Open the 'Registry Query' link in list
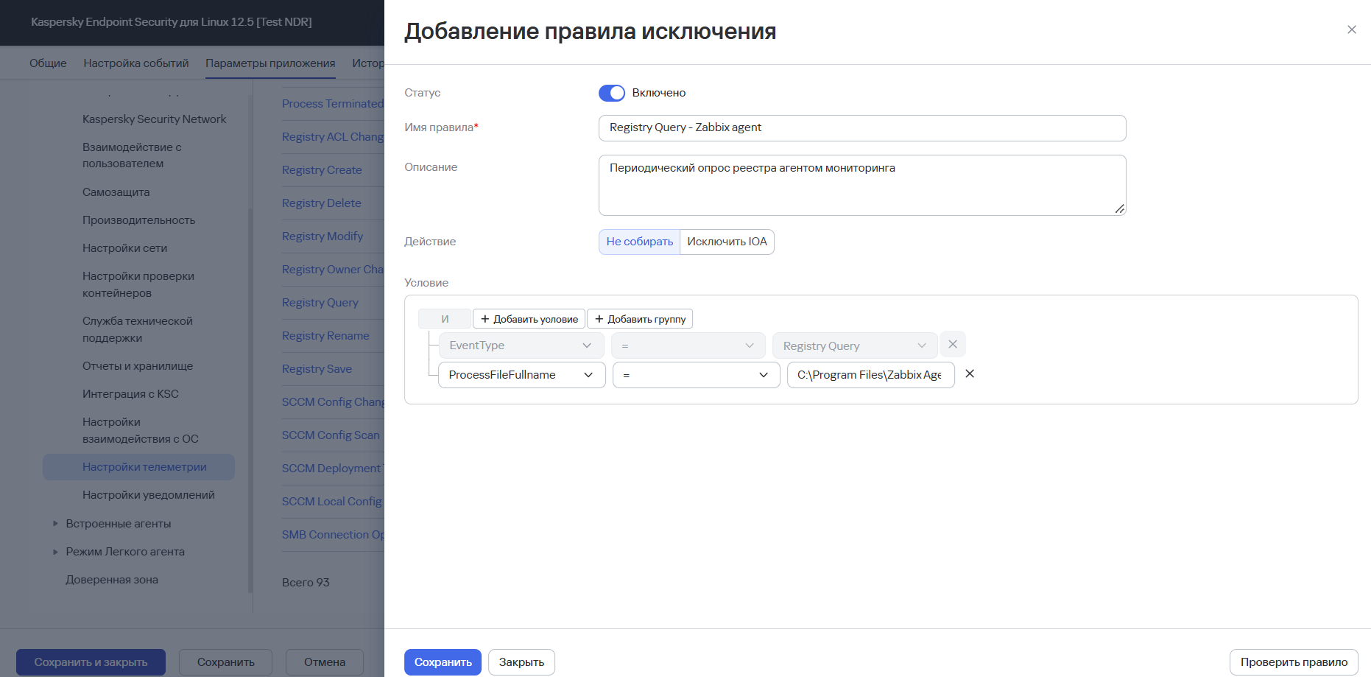Viewport: 1371px width, 677px height. point(320,303)
